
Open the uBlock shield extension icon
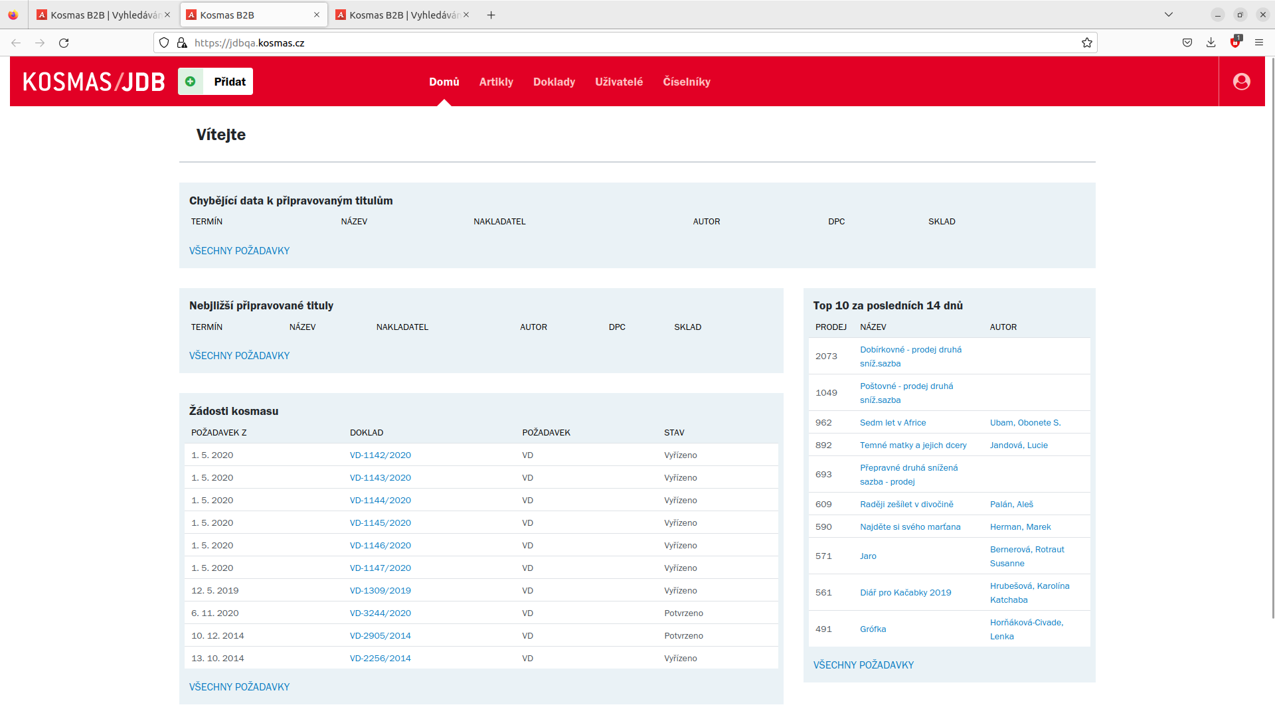coord(1234,43)
